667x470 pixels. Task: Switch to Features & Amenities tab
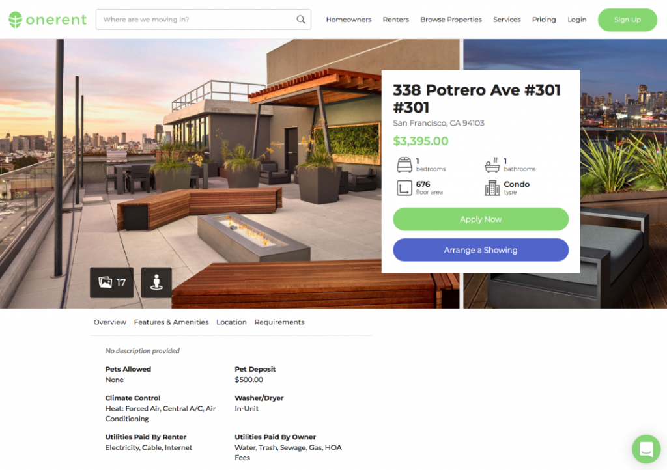pos(171,322)
